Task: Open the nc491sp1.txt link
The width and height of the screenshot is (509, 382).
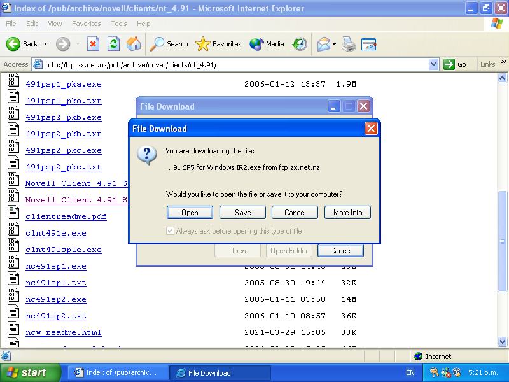Action: [56, 283]
